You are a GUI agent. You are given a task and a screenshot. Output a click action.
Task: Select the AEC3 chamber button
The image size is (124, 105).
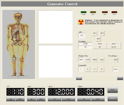click(x=98, y=39)
